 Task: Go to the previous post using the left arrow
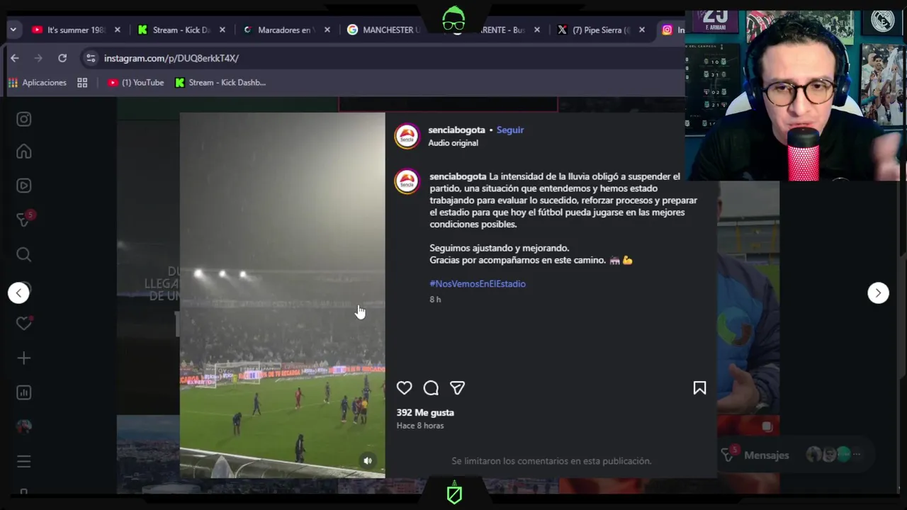click(x=18, y=293)
